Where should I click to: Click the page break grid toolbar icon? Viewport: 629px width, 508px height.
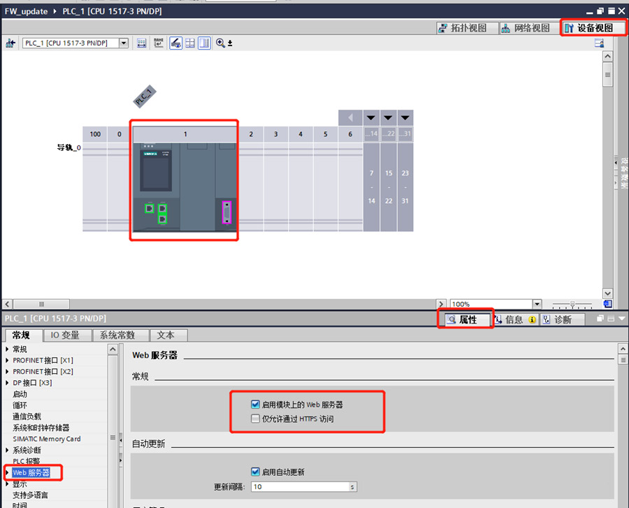click(x=189, y=43)
